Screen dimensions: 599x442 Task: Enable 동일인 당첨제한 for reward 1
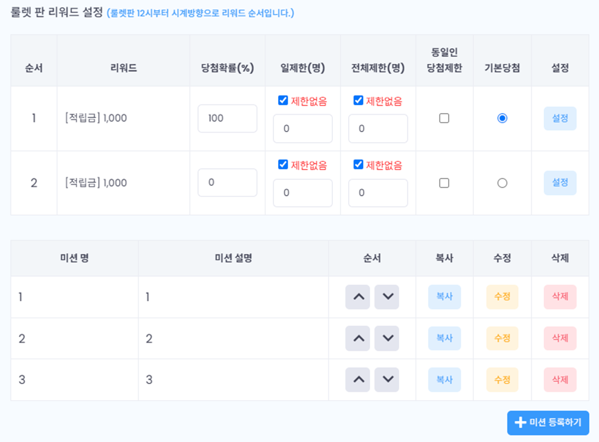pos(444,118)
